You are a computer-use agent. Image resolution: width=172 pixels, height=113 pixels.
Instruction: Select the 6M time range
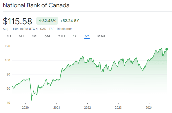coord(47,36)
